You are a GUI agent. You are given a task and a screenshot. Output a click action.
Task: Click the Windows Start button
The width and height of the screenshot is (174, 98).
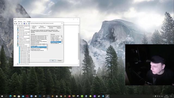pos(2,96)
